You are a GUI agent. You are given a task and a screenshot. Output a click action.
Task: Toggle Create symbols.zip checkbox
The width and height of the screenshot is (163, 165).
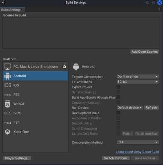pyautogui.click(x=118, y=103)
